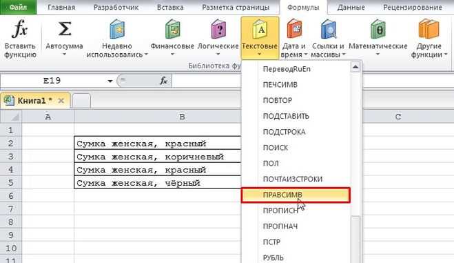Click the Excel icon on Книга1 tab
The image size is (454, 263).
tap(9, 100)
